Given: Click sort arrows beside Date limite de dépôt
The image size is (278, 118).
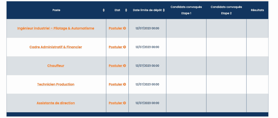Looking at the screenshot, I should pyautogui.click(x=164, y=10).
